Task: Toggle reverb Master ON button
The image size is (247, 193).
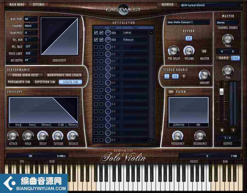Action: pos(204,51)
